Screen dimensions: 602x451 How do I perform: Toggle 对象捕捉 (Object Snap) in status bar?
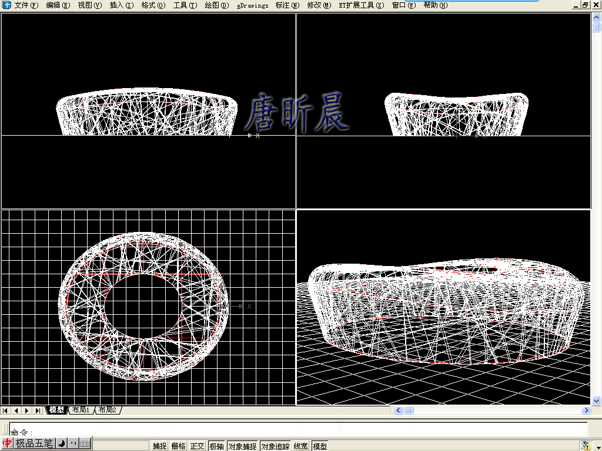(x=242, y=446)
